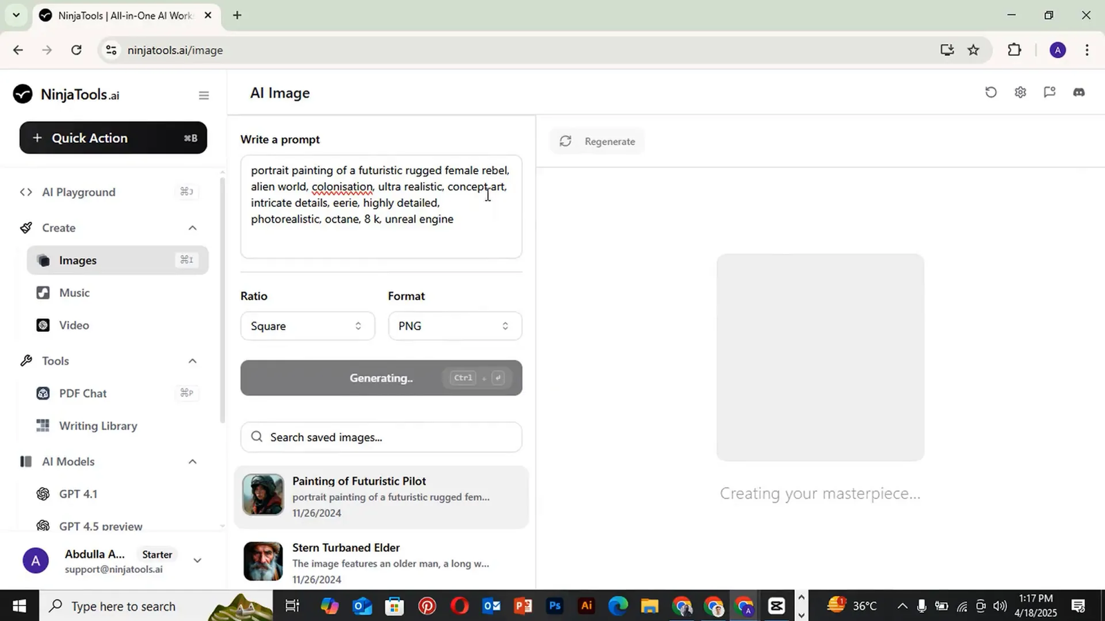Image resolution: width=1105 pixels, height=621 pixels.
Task: Click inside the prompt text box
Action: [x=381, y=207]
